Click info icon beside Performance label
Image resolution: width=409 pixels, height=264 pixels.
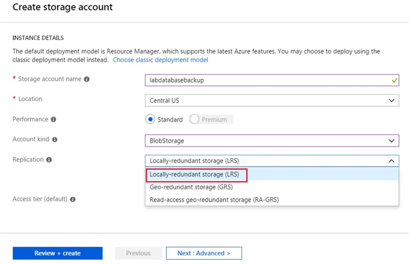click(x=54, y=119)
